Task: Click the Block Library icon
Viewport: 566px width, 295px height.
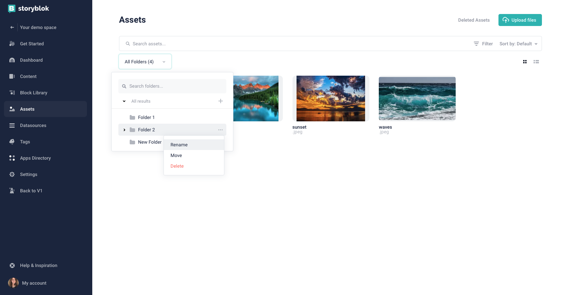Action: pyautogui.click(x=12, y=93)
